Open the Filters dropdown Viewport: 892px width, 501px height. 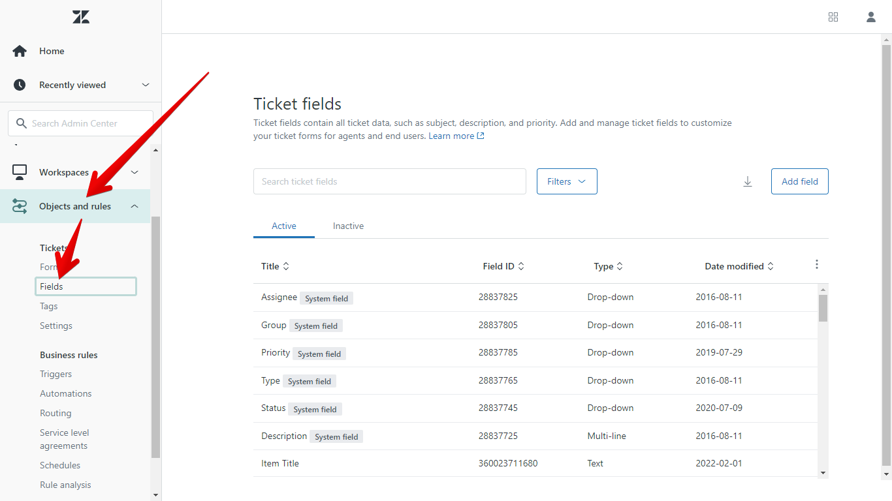[x=567, y=181]
